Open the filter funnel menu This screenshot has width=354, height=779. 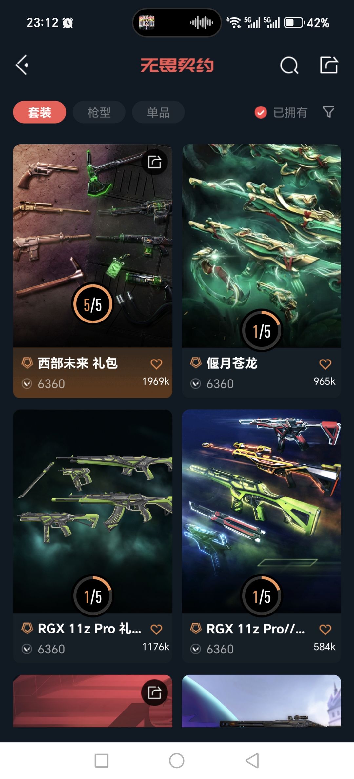328,112
